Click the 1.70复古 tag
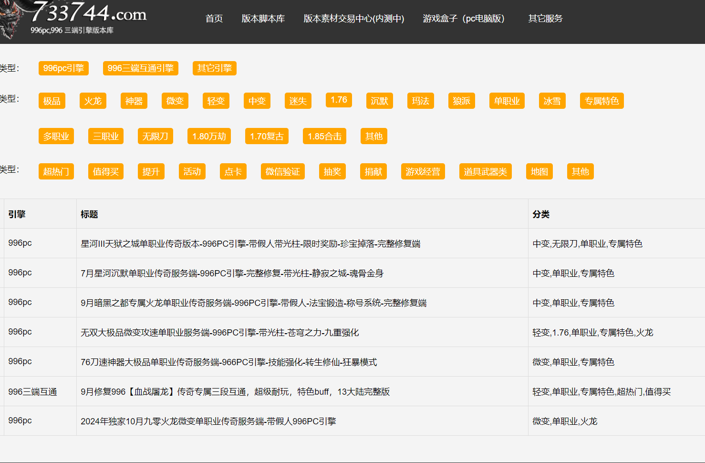The width and height of the screenshot is (705, 463). tap(267, 136)
